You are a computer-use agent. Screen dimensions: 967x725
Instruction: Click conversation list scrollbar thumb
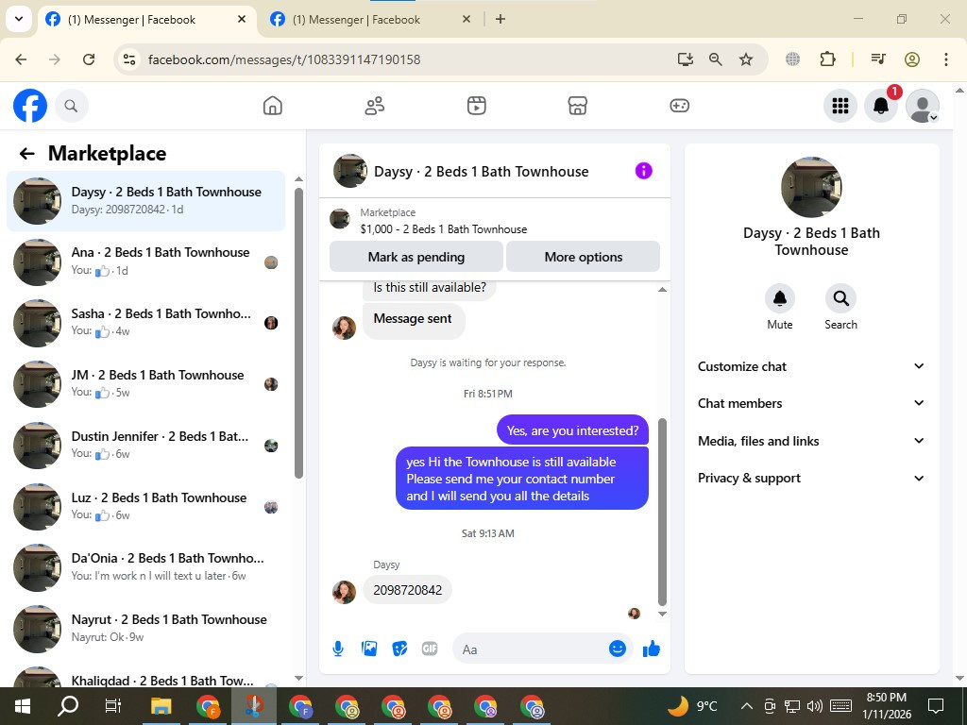pos(298,333)
